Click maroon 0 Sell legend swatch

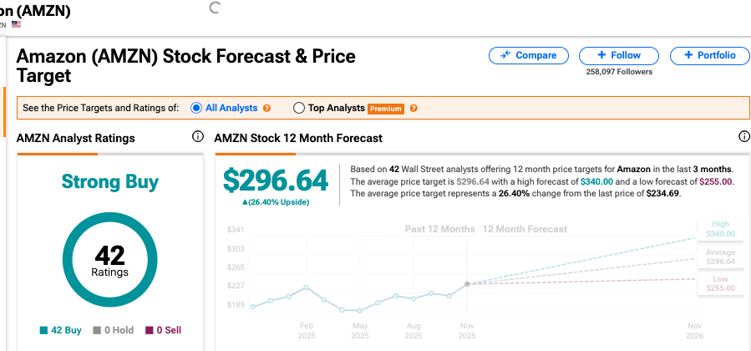coord(150,330)
